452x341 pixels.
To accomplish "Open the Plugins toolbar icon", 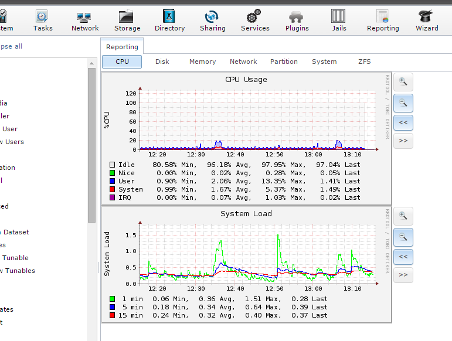I will click(x=297, y=20).
